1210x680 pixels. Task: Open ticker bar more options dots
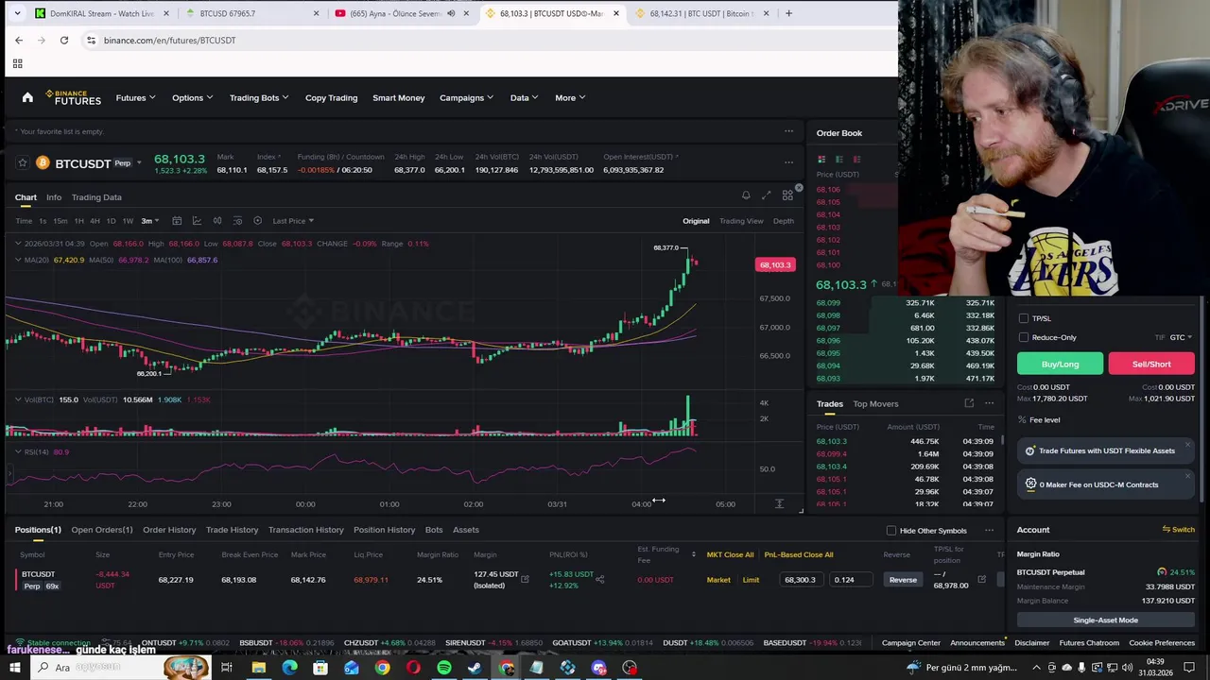pyautogui.click(x=788, y=161)
